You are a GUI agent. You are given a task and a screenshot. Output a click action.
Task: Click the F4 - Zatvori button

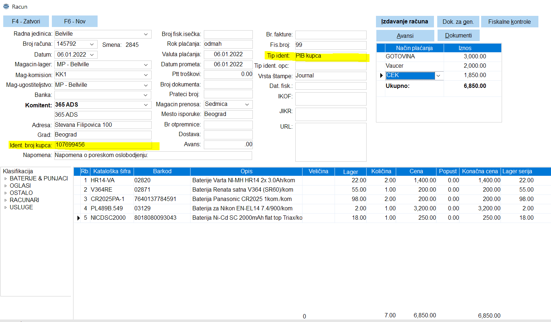26,21
